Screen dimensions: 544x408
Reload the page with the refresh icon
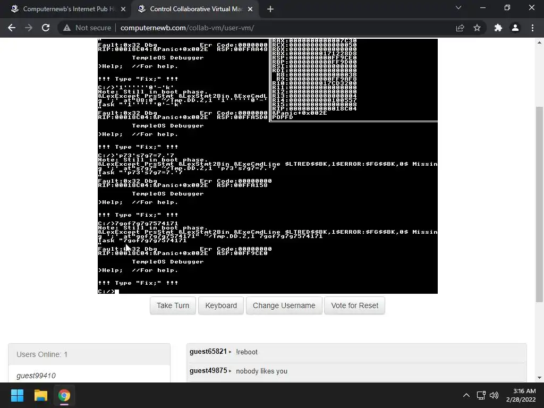46,28
